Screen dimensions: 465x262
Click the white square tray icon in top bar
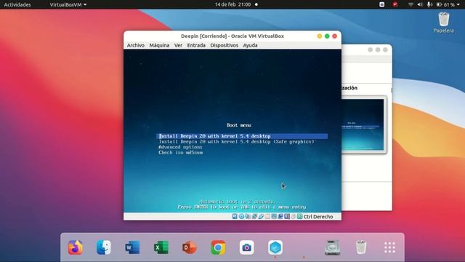pos(382,4)
